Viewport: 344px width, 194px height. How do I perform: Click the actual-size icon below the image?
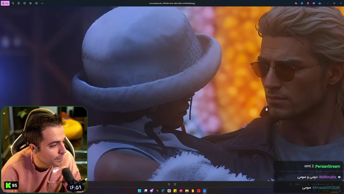point(175,184)
